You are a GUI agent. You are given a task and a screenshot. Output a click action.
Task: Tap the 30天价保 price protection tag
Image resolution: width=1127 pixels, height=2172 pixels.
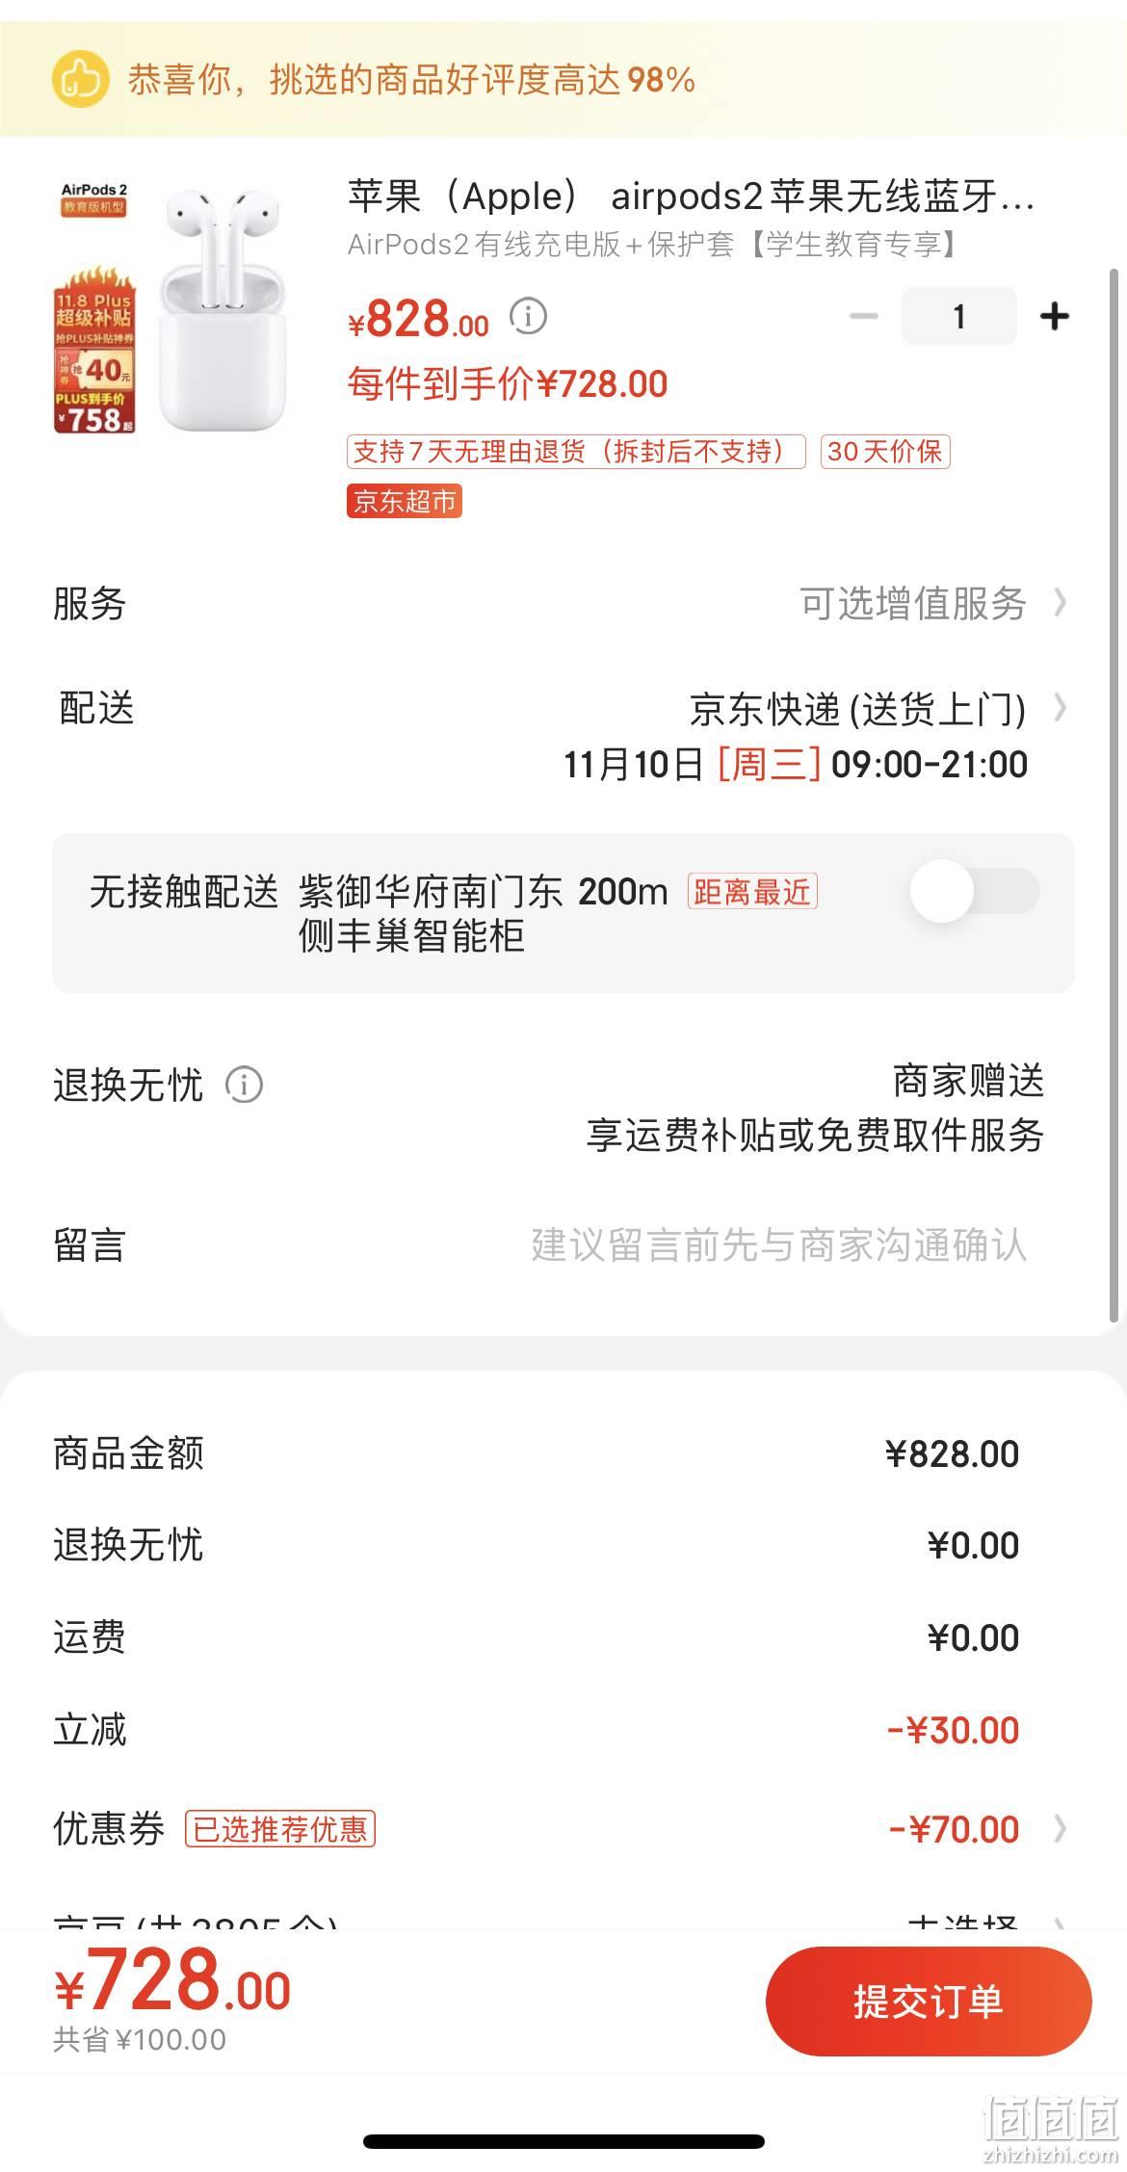885,451
